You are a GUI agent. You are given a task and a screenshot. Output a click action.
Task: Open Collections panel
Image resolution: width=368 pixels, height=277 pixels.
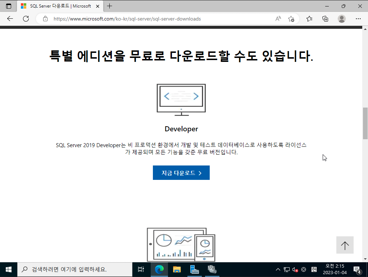point(325,19)
